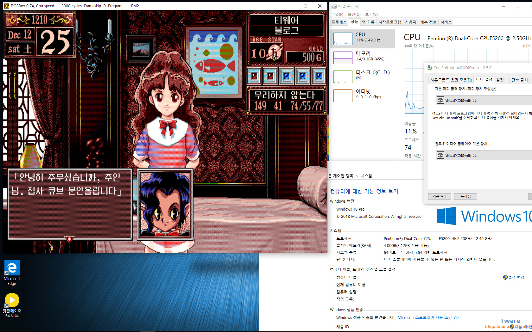This screenshot has width=532, height=332.
Task: Select the CPU performance graph thumbnail
Action: click(x=343, y=39)
